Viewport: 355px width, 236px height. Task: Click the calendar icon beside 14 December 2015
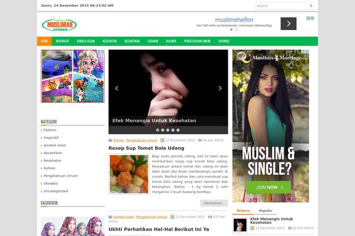click(252, 228)
